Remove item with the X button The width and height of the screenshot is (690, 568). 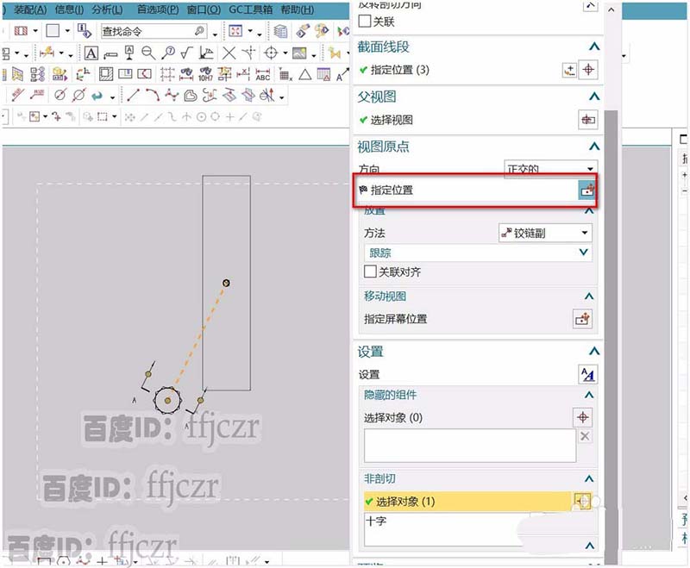[x=585, y=436]
